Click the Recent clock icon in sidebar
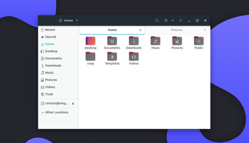Viewport: 249px width, 143px height. click(x=42, y=30)
